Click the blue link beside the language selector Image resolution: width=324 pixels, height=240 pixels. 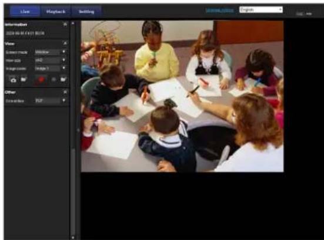[220, 10]
